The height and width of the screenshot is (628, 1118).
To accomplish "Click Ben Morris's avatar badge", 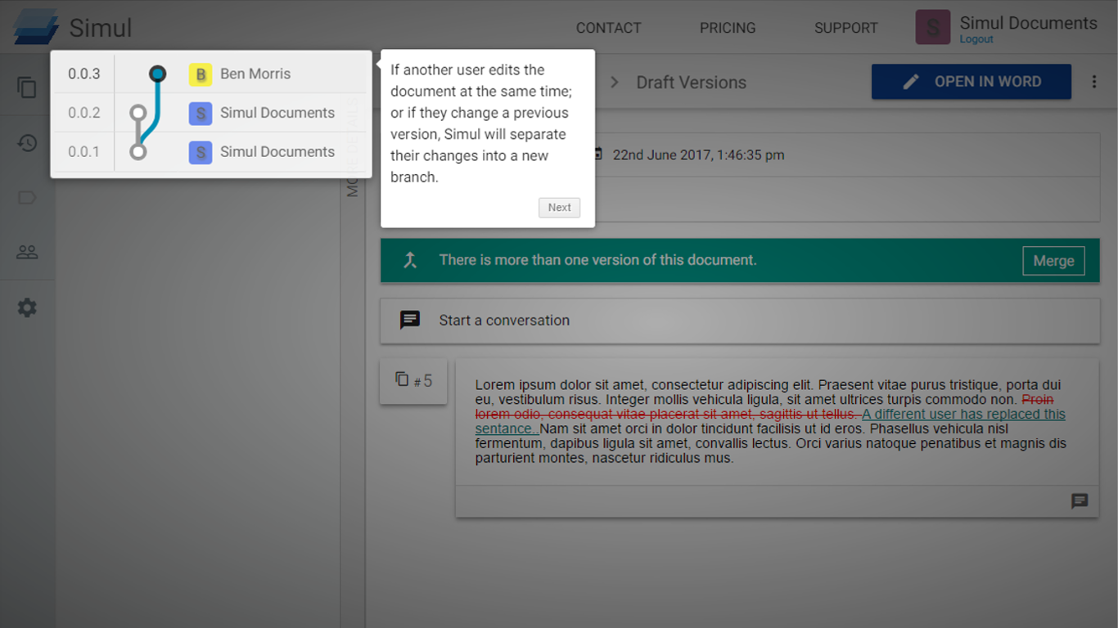I will click(x=200, y=74).
